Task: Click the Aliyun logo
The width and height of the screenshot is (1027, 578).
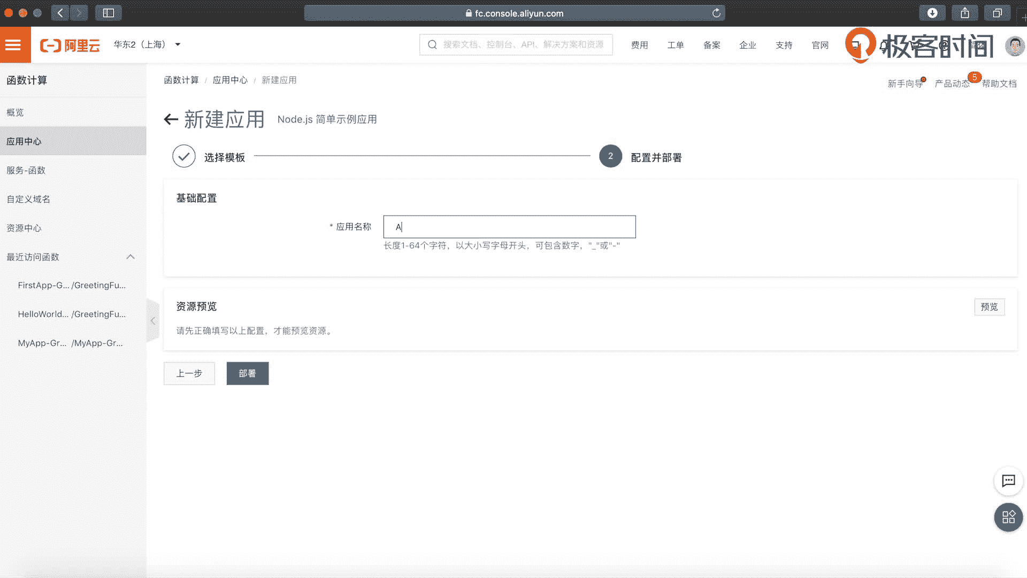Action: coord(70,45)
